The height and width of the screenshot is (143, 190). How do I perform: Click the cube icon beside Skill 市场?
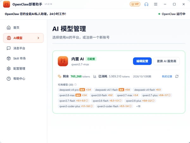coord(9,58)
